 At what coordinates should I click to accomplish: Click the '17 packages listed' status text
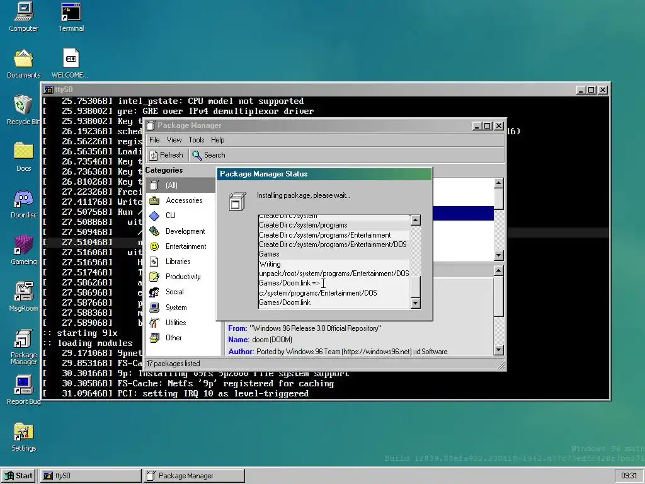173,364
